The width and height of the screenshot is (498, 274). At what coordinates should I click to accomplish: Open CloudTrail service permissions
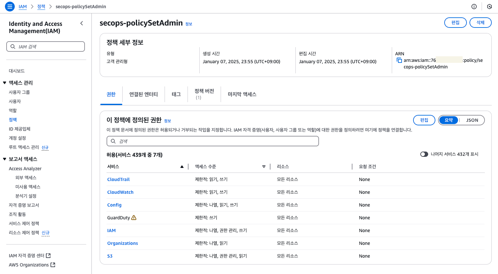(x=118, y=179)
